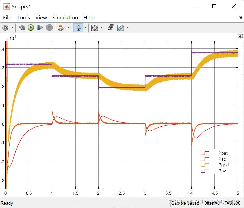Toggle the Zoom Y-axis tool
The height and width of the screenshot is (208, 244).
click(x=78, y=28)
